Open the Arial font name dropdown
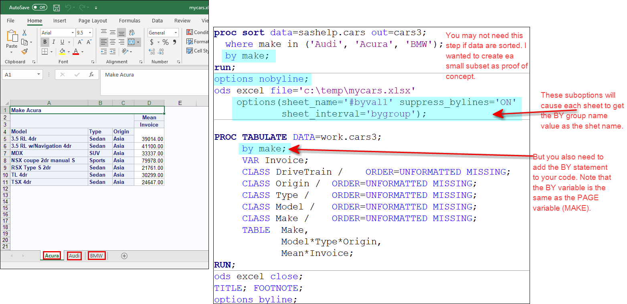The width and height of the screenshot is (627, 304). [73, 33]
